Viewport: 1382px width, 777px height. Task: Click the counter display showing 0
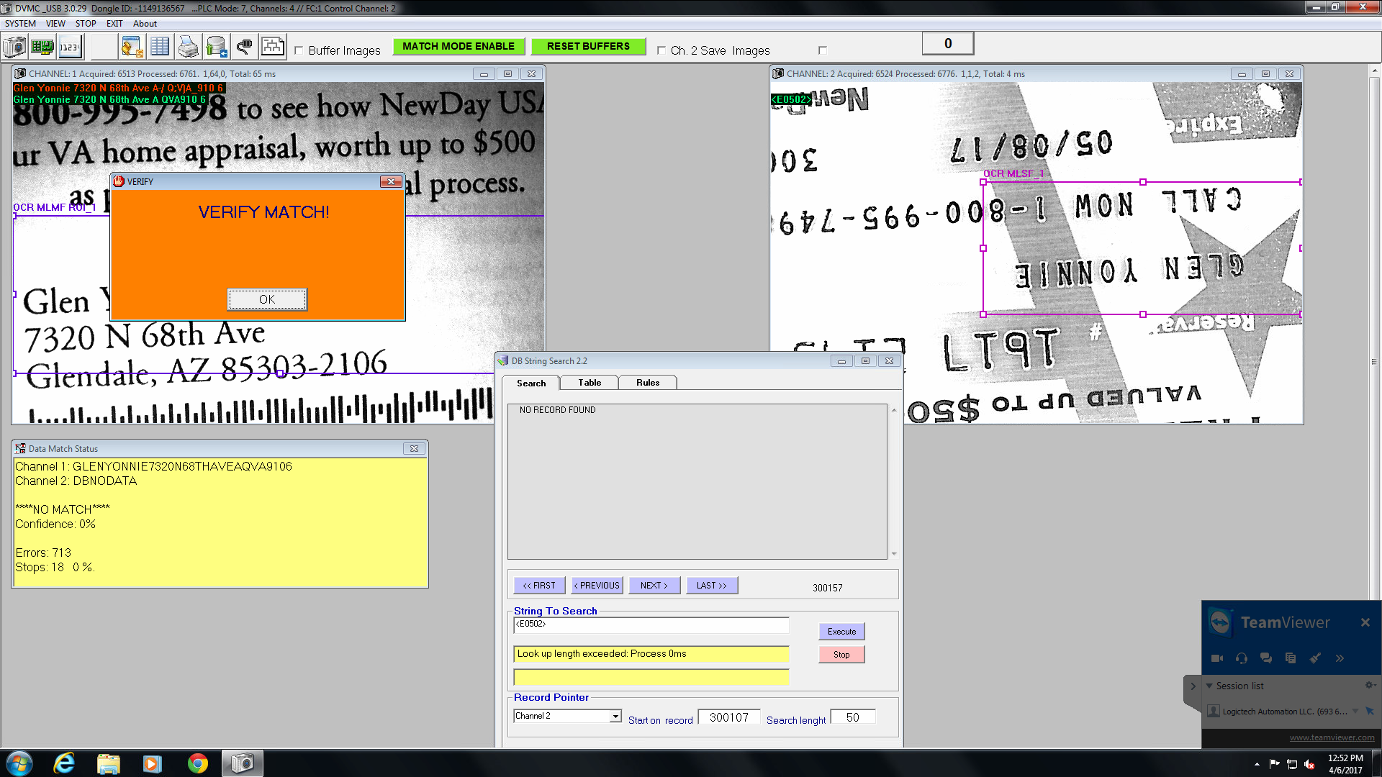tap(948, 44)
